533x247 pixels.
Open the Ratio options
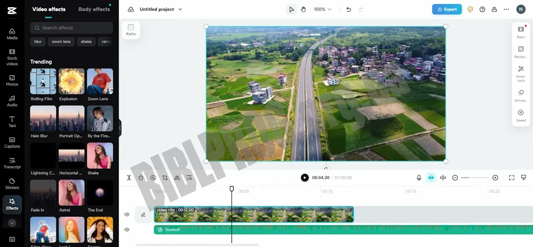131,30
